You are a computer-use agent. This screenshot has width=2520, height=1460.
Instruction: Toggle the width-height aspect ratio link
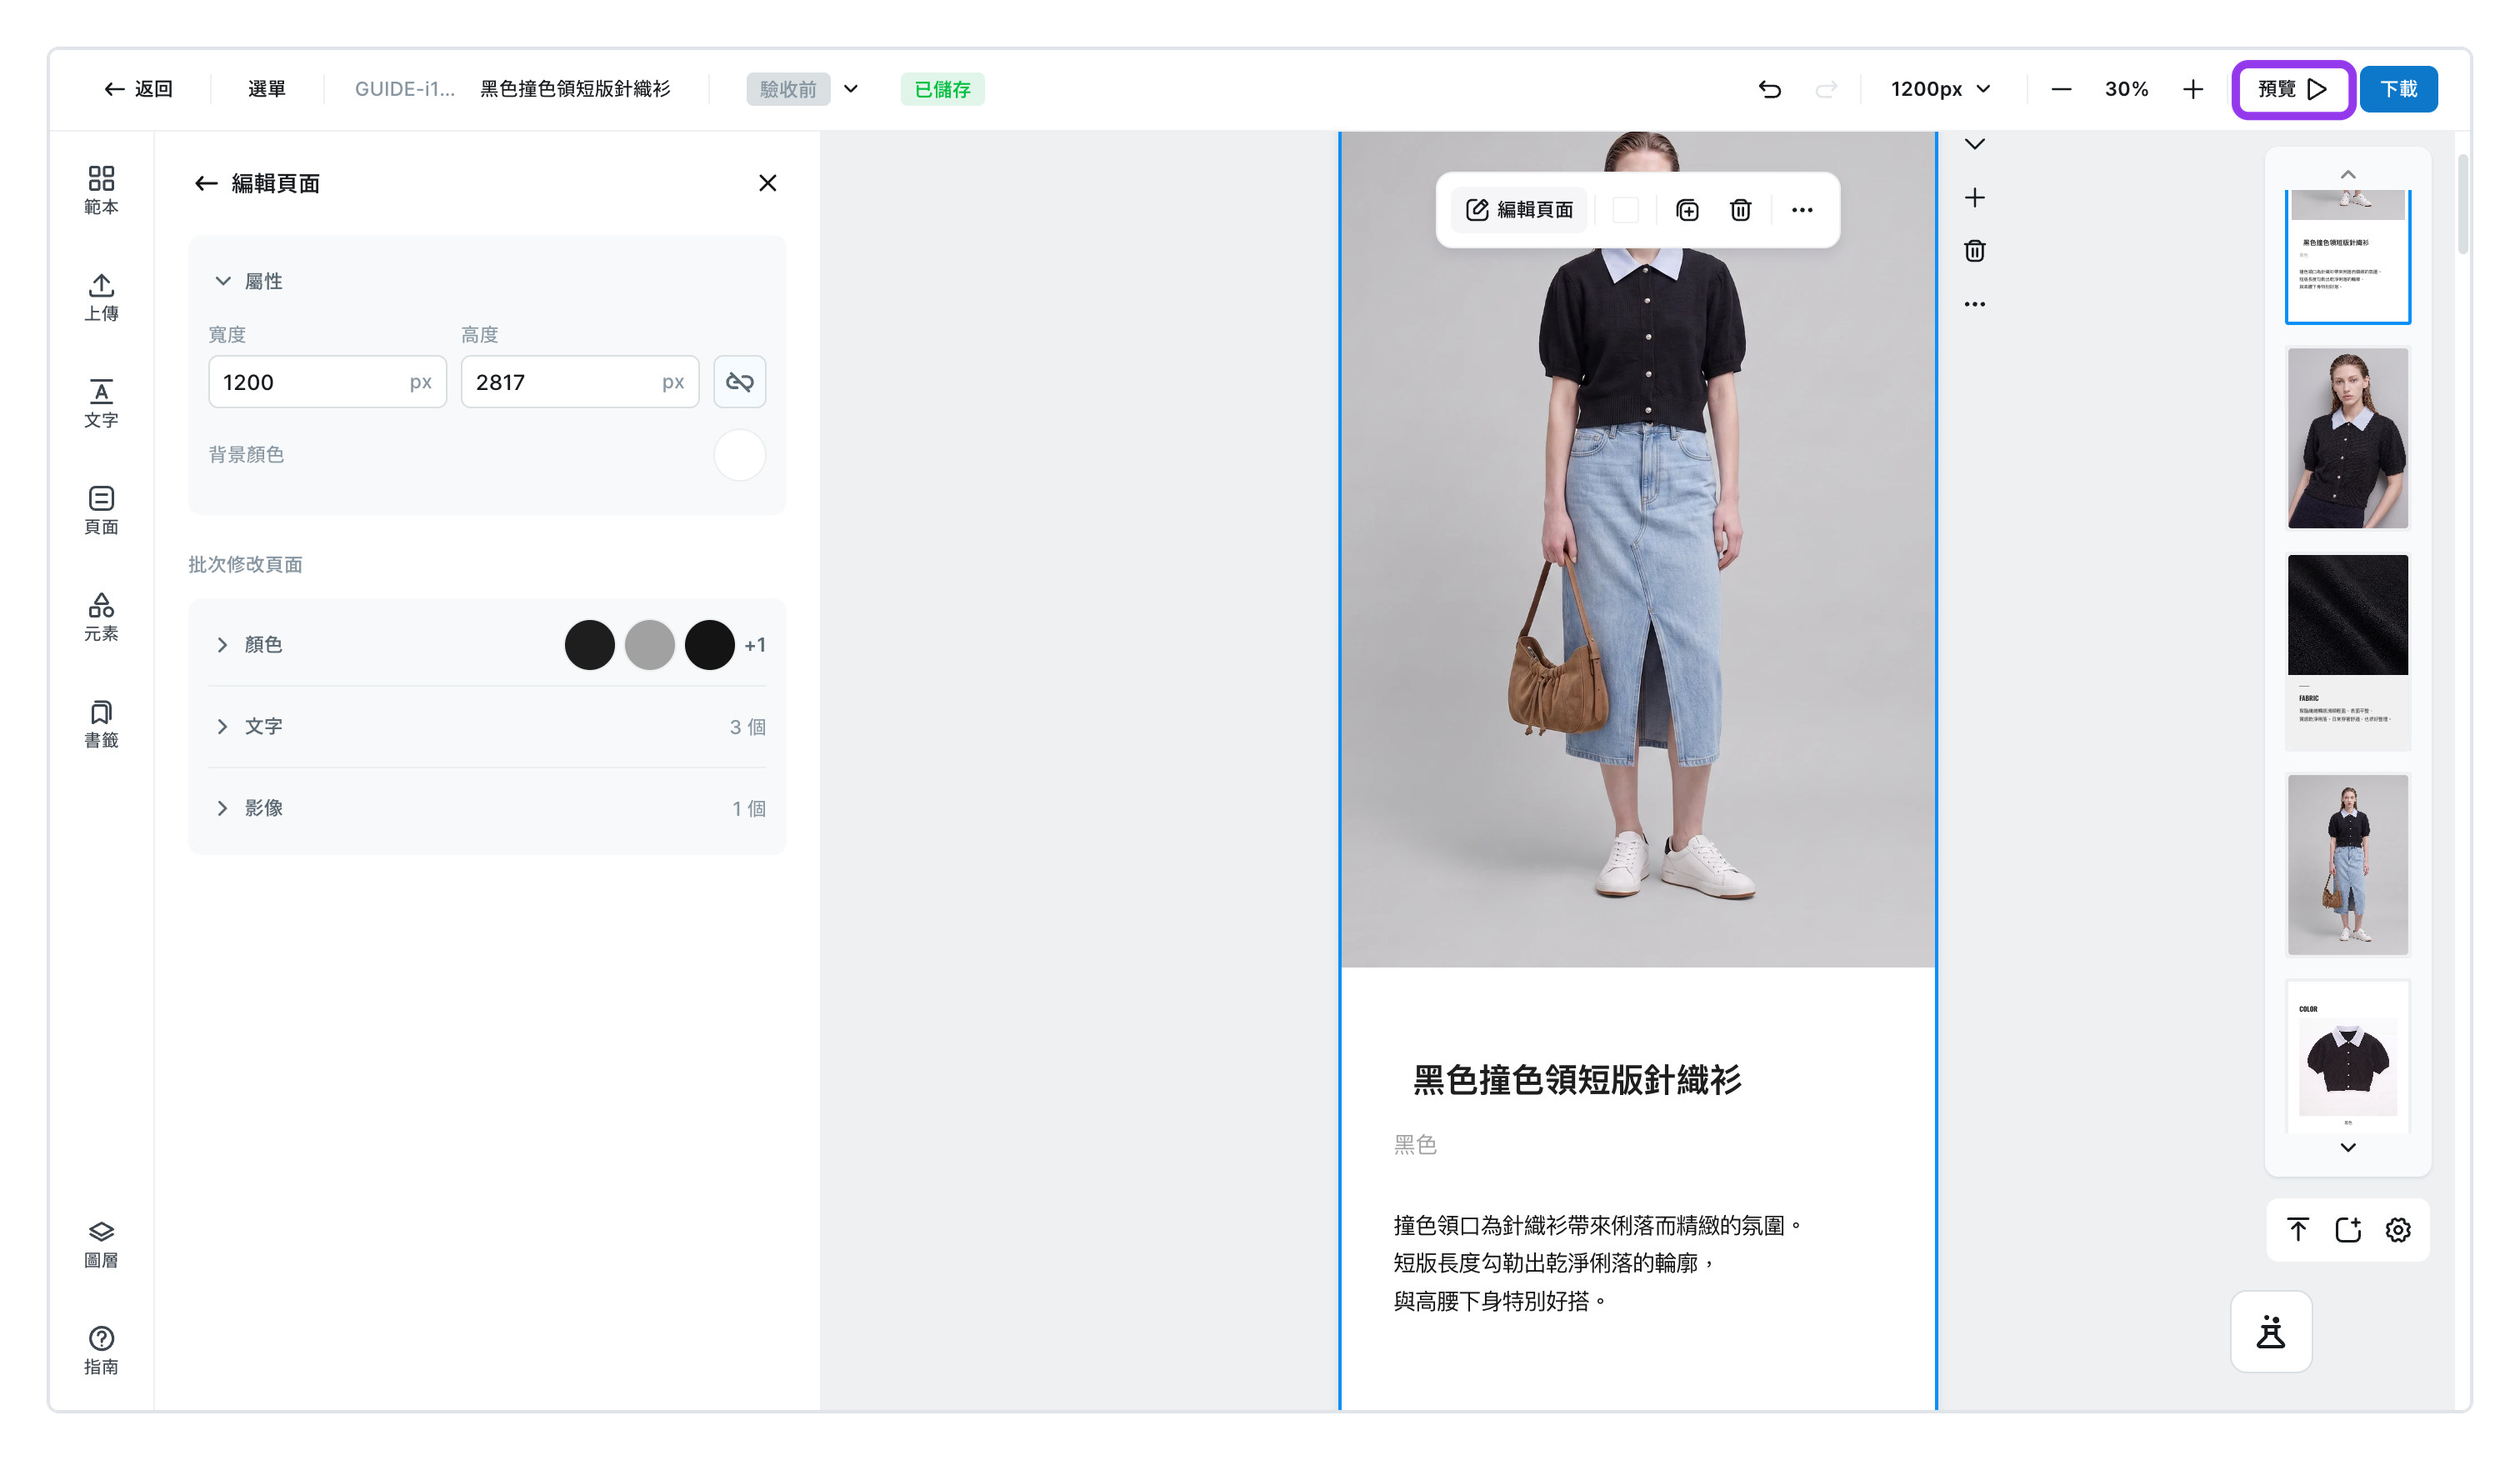(x=739, y=382)
